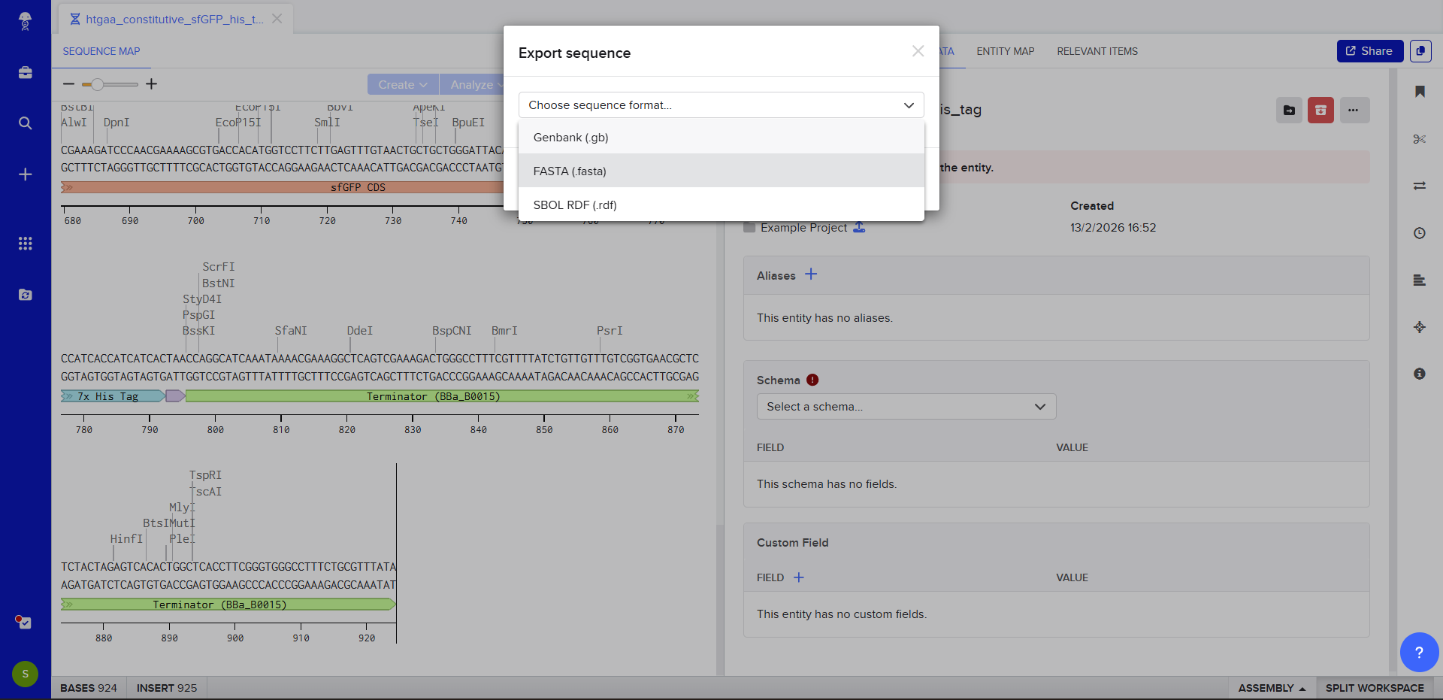Pick SBOL RDF (.rdf) format
This screenshot has width=1443, height=700.
tap(574, 205)
